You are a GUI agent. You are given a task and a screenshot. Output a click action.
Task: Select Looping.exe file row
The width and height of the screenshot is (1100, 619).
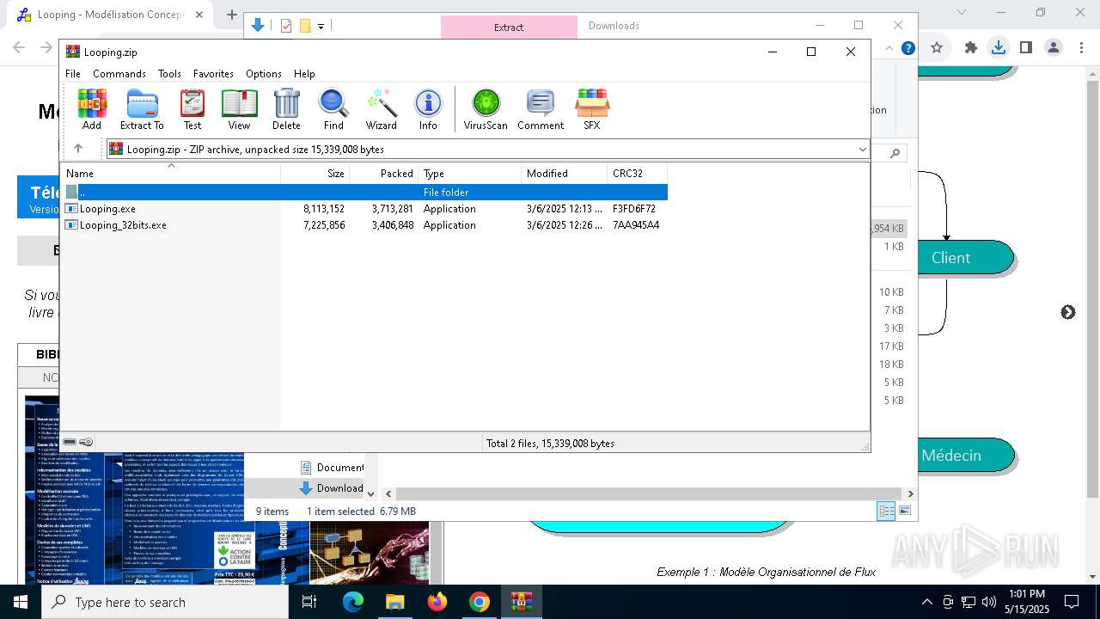coord(364,209)
